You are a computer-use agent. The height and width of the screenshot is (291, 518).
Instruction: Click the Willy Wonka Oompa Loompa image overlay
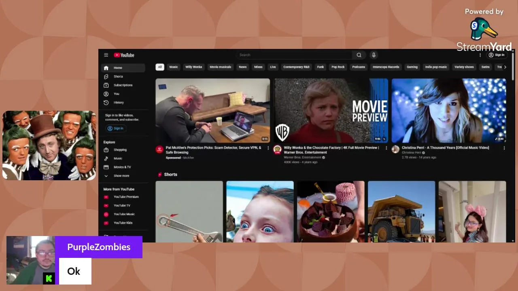coord(49,145)
